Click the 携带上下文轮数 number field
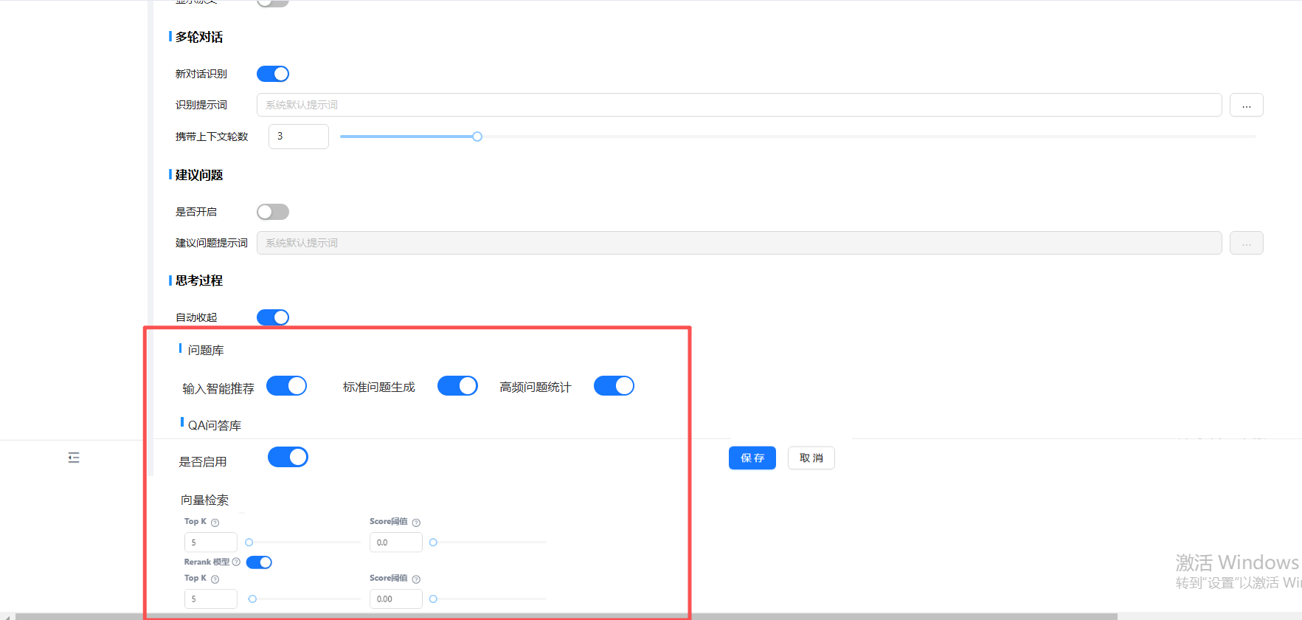Screen dimensions: 1302x620 299,137
